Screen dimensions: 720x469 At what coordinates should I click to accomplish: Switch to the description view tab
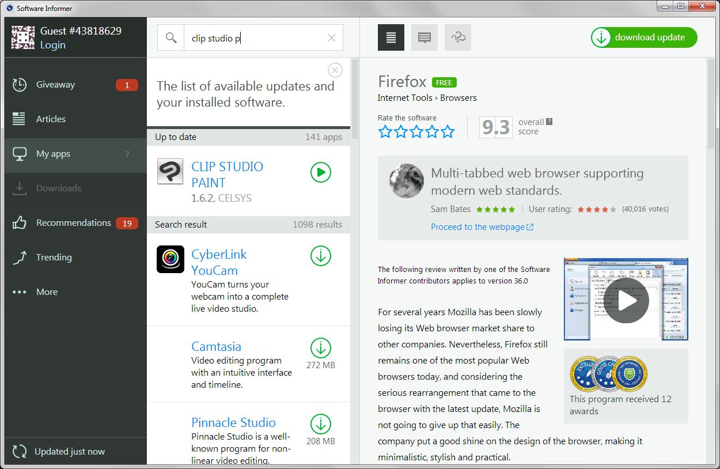click(391, 37)
